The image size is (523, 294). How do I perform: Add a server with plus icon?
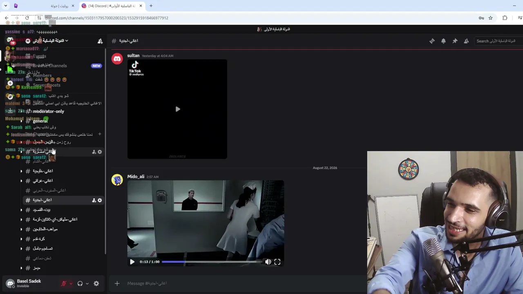point(10,83)
